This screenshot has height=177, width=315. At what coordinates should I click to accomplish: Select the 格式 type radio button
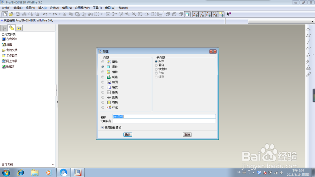point(103,87)
